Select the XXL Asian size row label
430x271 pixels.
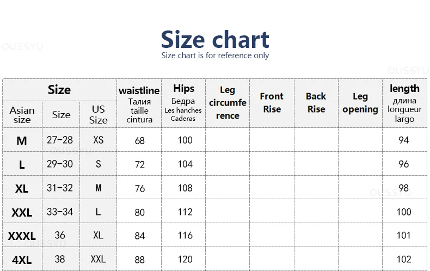22,212
